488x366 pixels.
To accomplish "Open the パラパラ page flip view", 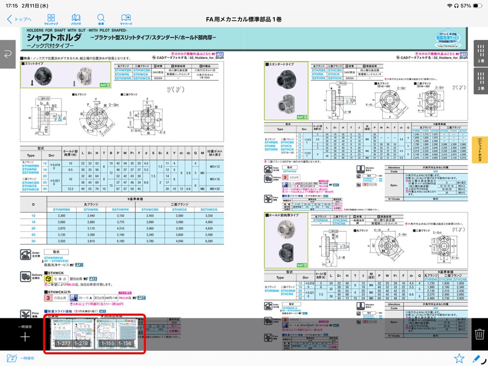I will [76, 19].
